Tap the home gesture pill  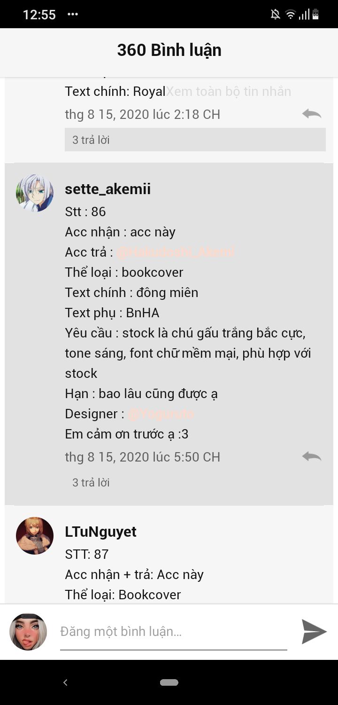coord(169,682)
